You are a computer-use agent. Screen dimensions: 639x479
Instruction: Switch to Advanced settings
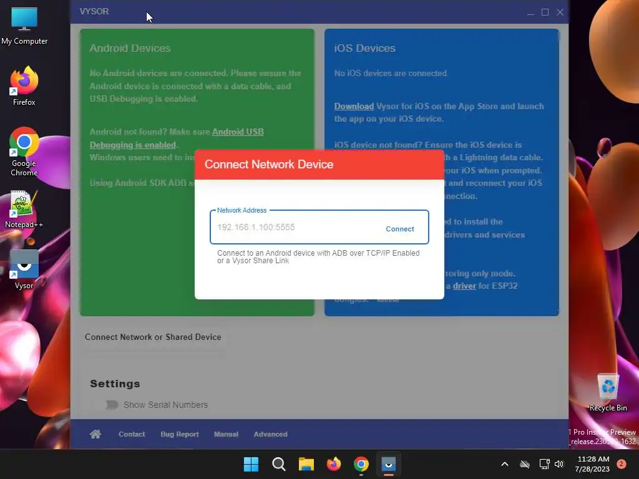tap(271, 434)
